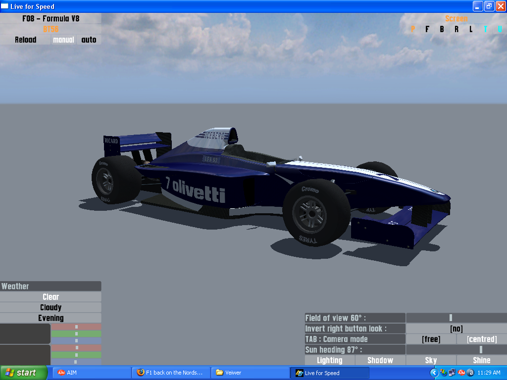Click the Sun heading 87° label
The image size is (507, 380).
355,350
